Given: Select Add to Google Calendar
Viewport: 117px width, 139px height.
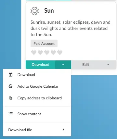Looking at the screenshot, I should (37, 86).
